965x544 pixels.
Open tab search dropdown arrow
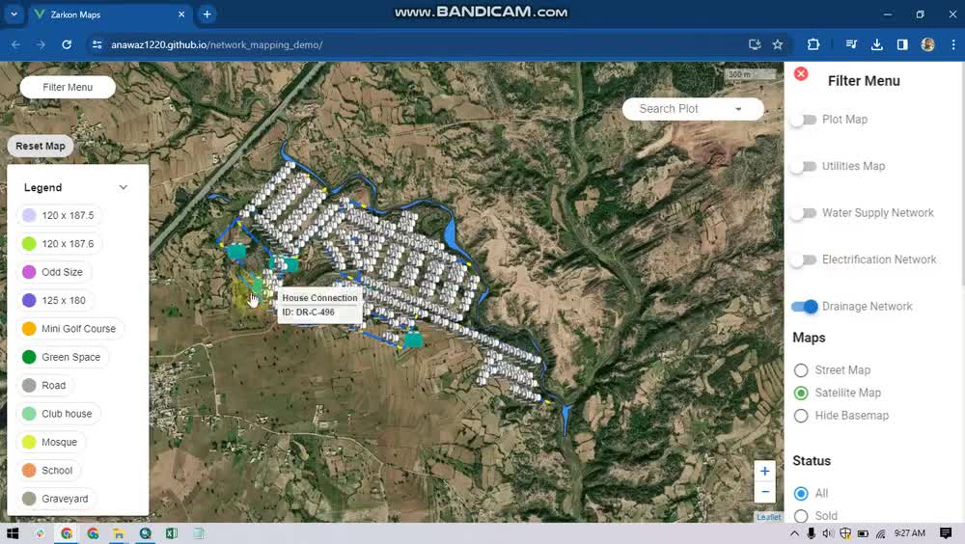[14, 14]
